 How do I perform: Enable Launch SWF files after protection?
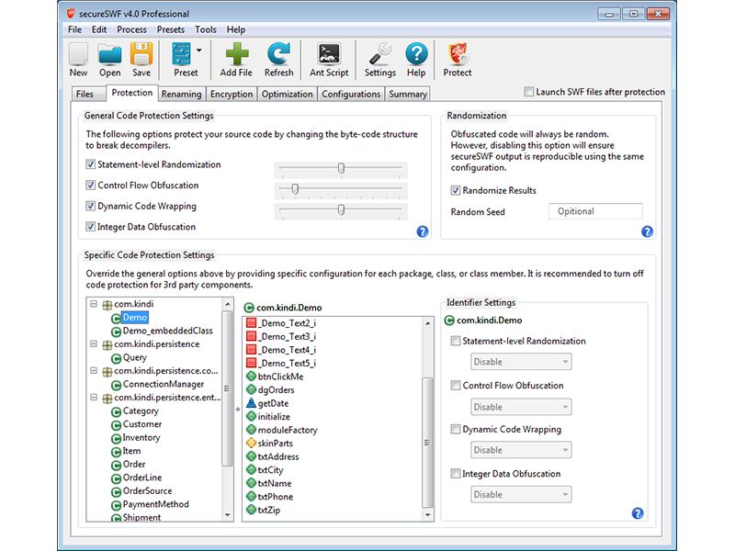528,92
